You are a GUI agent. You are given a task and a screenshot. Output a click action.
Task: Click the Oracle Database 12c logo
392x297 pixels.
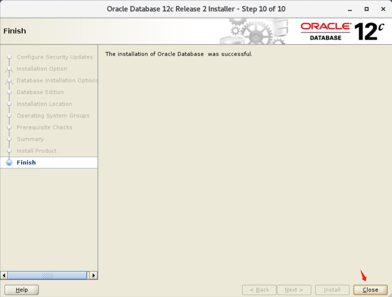point(342,32)
